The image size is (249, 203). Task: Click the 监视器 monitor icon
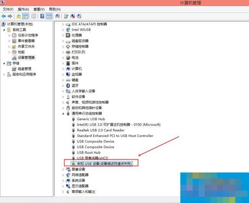(68, 74)
